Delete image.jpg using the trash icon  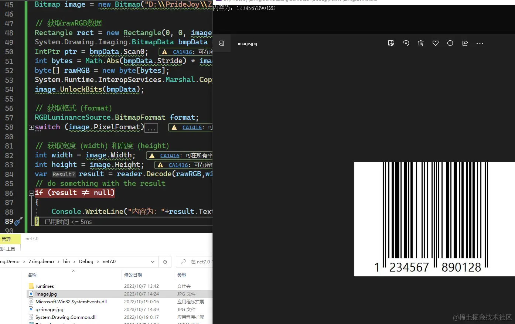[x=421, y=43]
